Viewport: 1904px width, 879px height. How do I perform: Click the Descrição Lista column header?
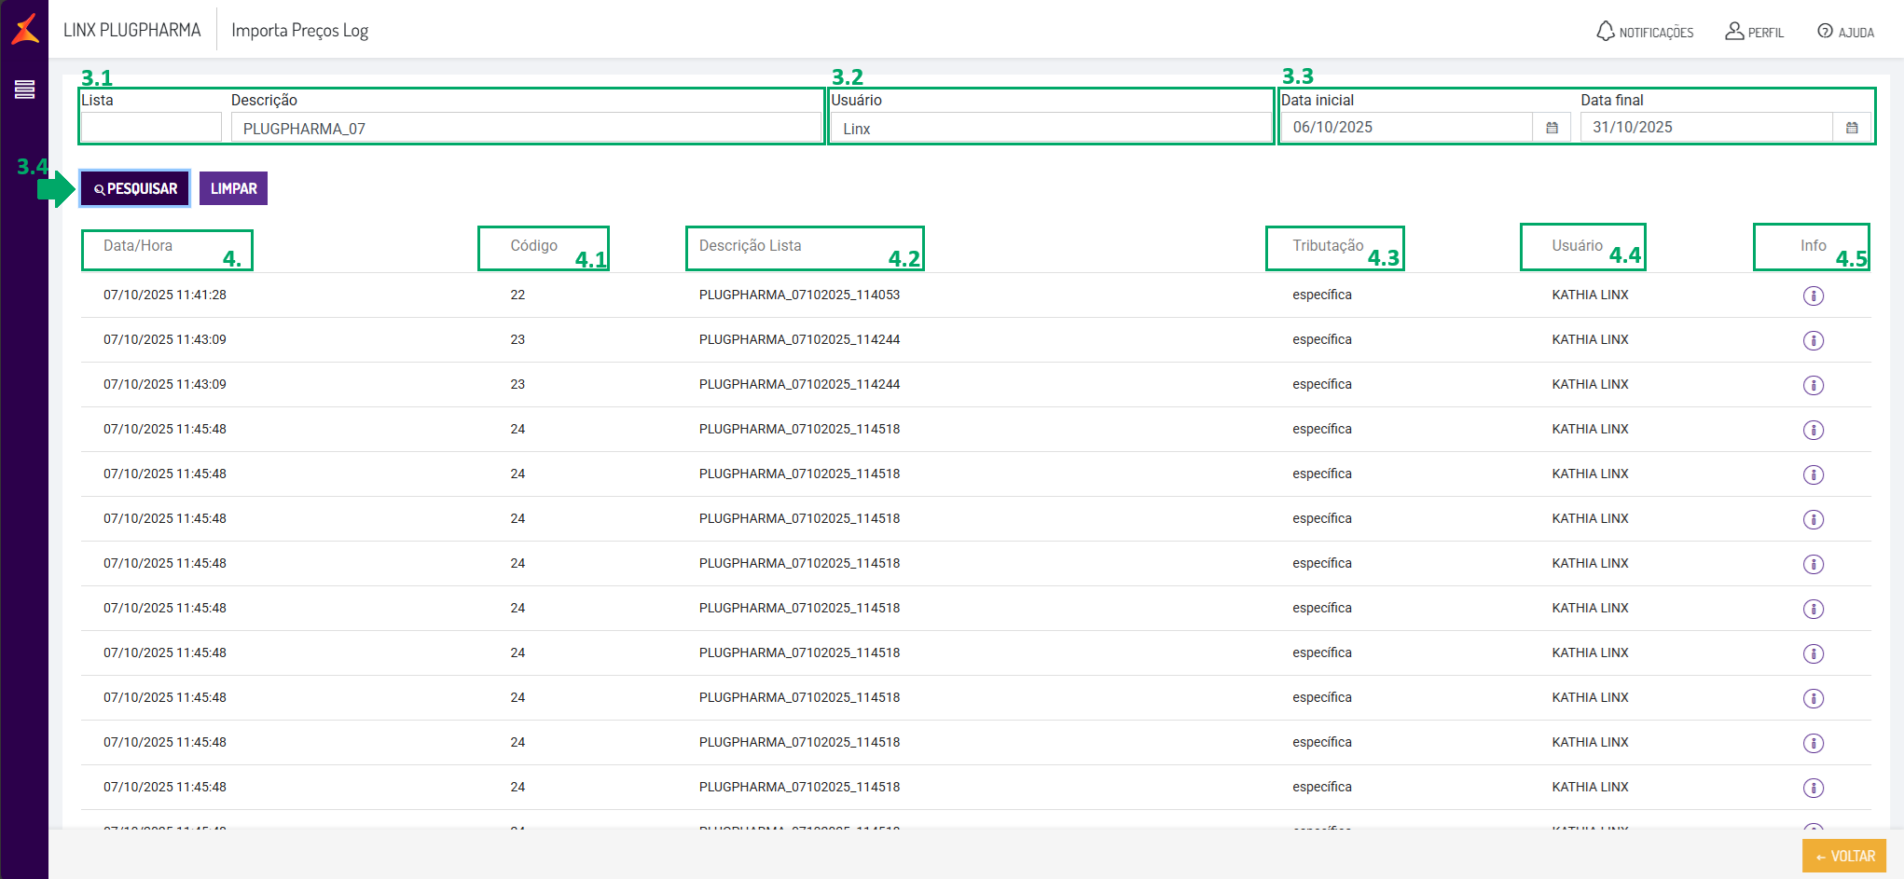(751, 246)
